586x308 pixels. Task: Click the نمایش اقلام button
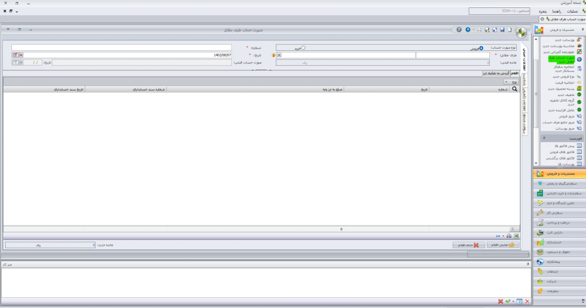tap(503, 245)
